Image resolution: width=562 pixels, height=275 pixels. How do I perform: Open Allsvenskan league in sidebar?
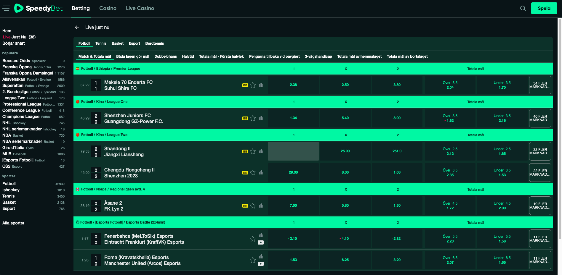pyautogui.click(x=33, y=79)
